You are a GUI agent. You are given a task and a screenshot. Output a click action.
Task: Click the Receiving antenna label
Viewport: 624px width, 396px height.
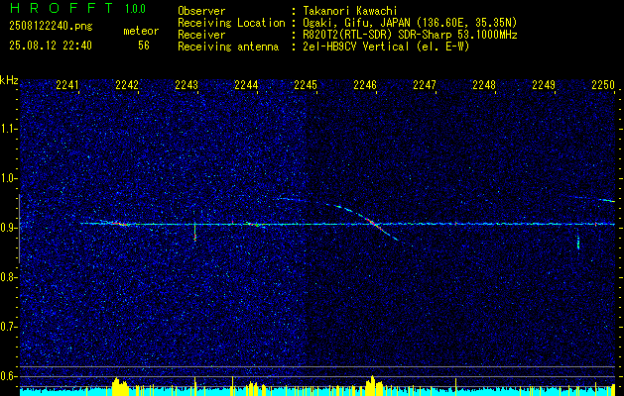pos(228,47)
